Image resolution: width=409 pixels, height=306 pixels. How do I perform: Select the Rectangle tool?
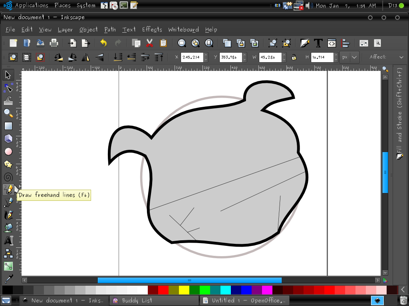(x=8, y=126)
